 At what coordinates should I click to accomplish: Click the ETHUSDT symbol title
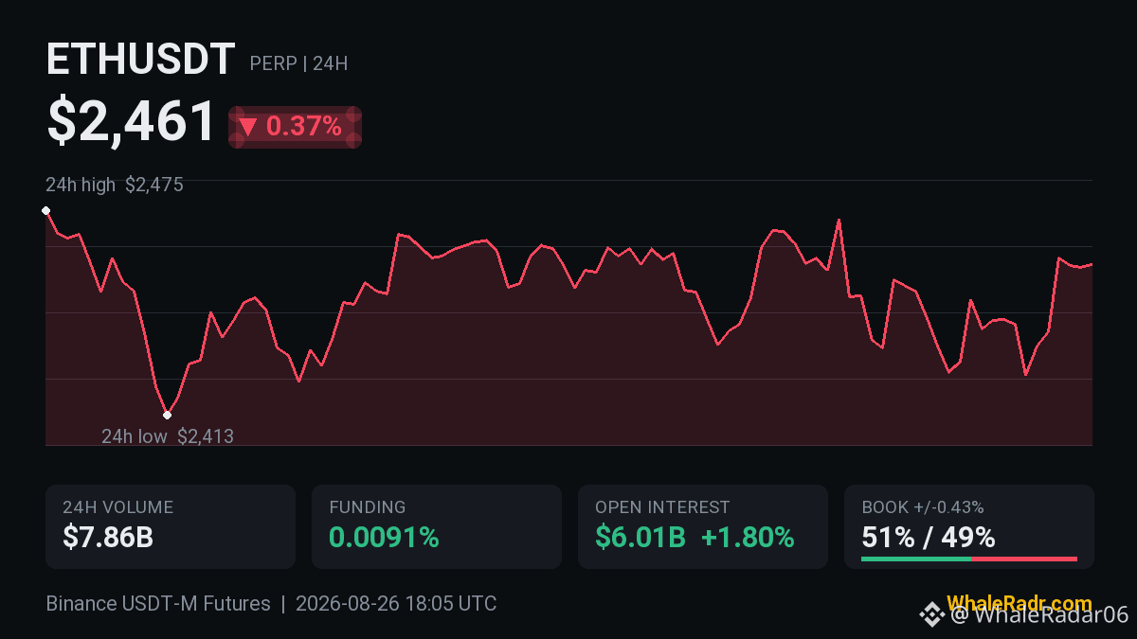(x=140, y=61)
